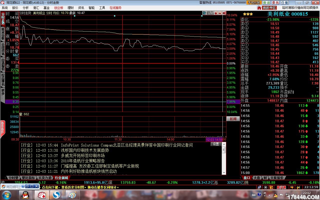The height and width of the screenshot is (200, 320).
Task: Click the news panel scroll-down arrow
Action: click(x=224, y=173)
